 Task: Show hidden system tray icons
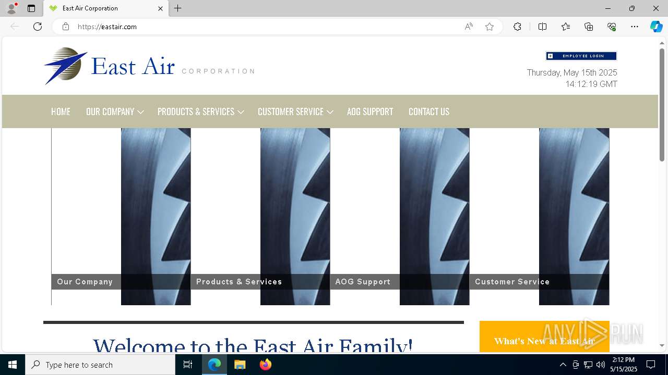(x=563, y=365)
